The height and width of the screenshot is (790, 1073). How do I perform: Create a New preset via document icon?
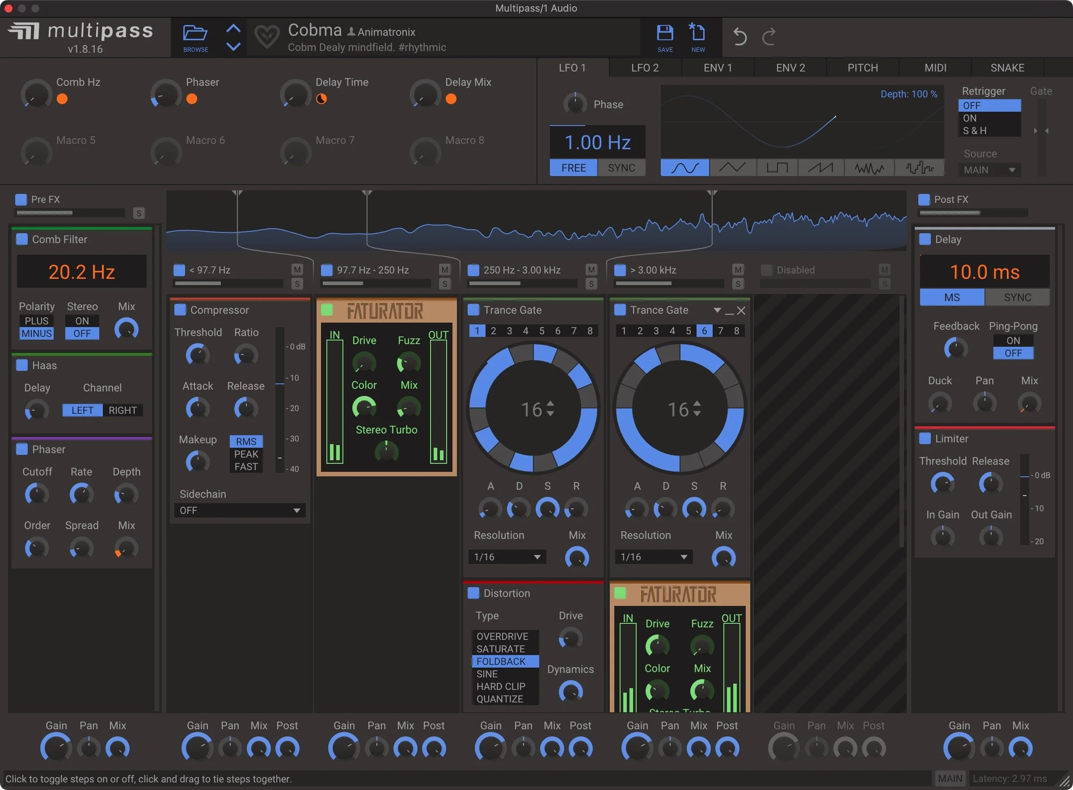coord(697,32)
